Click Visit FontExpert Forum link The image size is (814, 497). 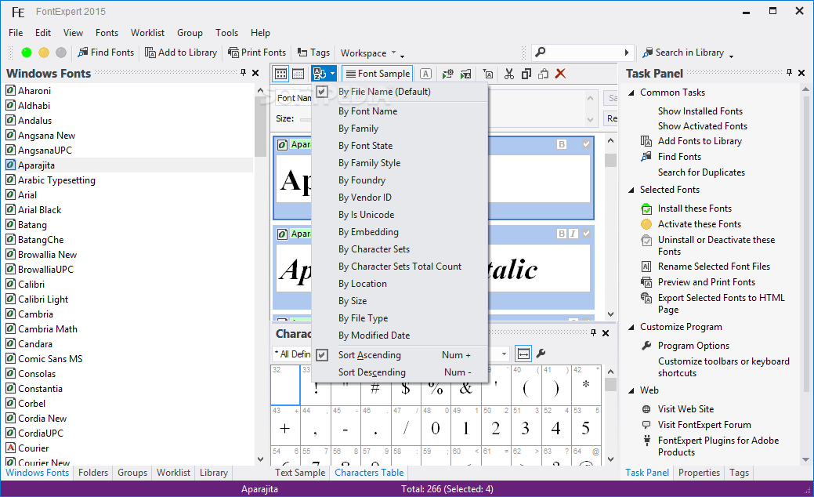[x=704, y=425]
